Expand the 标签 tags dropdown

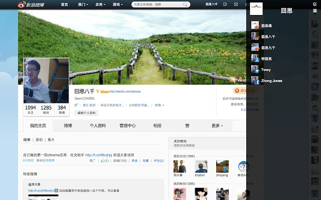coord(159,105)
